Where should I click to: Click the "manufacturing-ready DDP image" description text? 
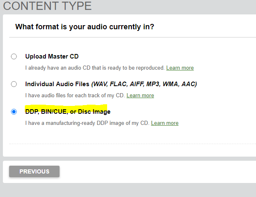coord(88,123)
